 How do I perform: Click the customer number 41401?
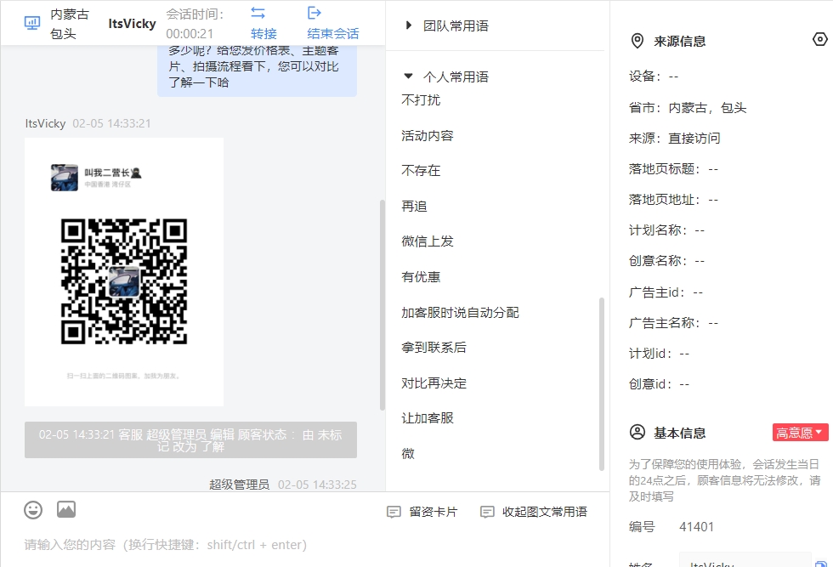696,526
